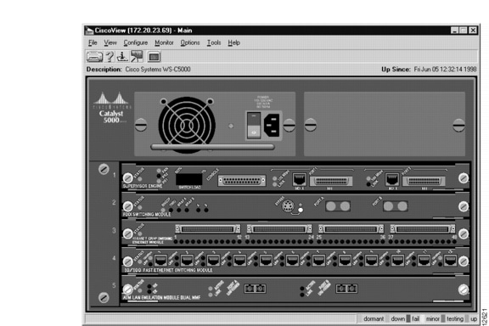Select the first MII connector on Supervisor Engine
This screenshot has height=326, width=489.
pos(330,181)
